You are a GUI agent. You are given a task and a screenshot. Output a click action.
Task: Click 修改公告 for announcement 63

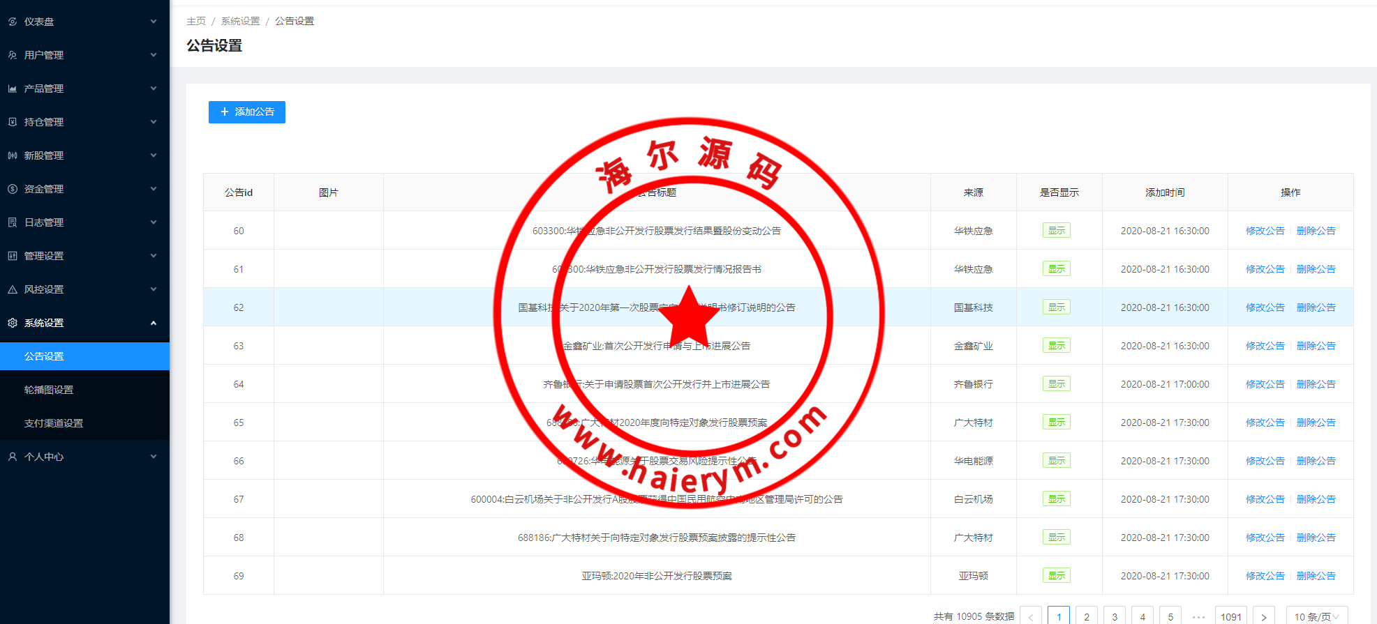pyautogui.click(x=1265, y=346)
